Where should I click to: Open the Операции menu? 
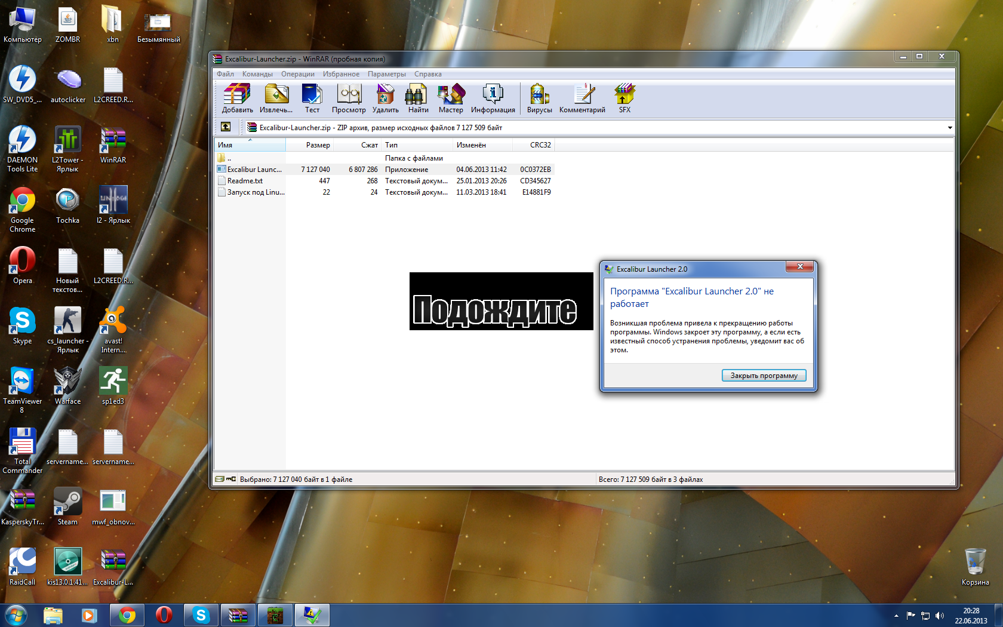coord(298,74)
